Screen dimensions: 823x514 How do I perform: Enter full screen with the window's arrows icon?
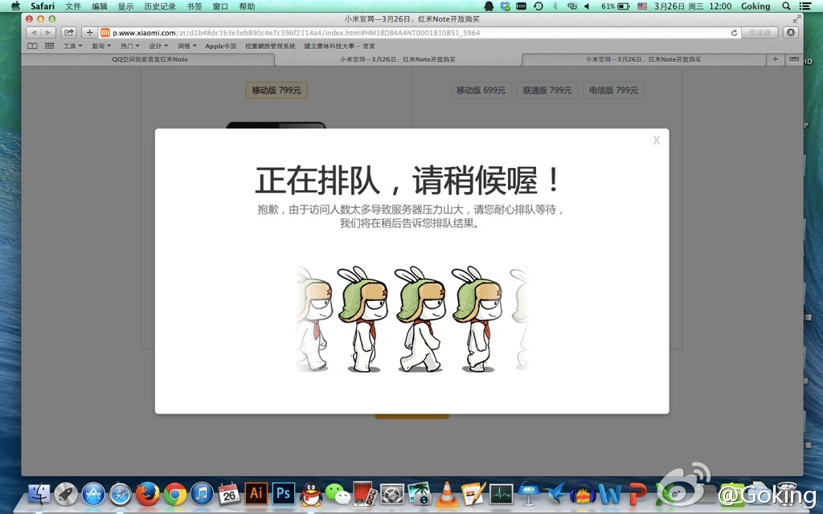796,19
